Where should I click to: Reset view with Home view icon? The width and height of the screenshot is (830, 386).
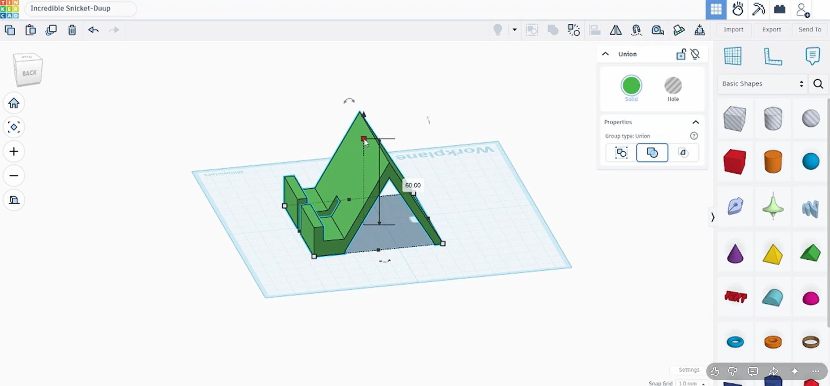pos(14,103)
